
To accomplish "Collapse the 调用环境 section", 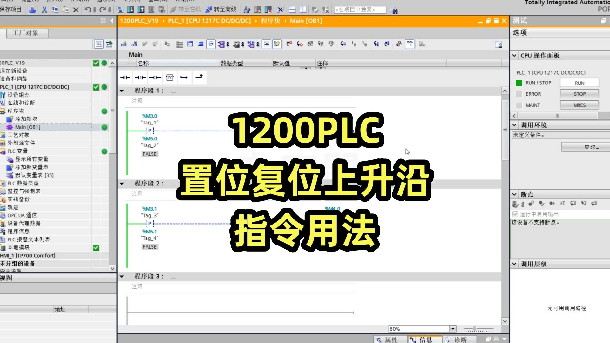I will tap(514, 125).
